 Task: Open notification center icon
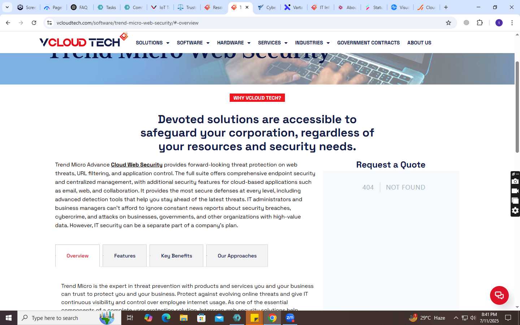click(x=508, y=318)
